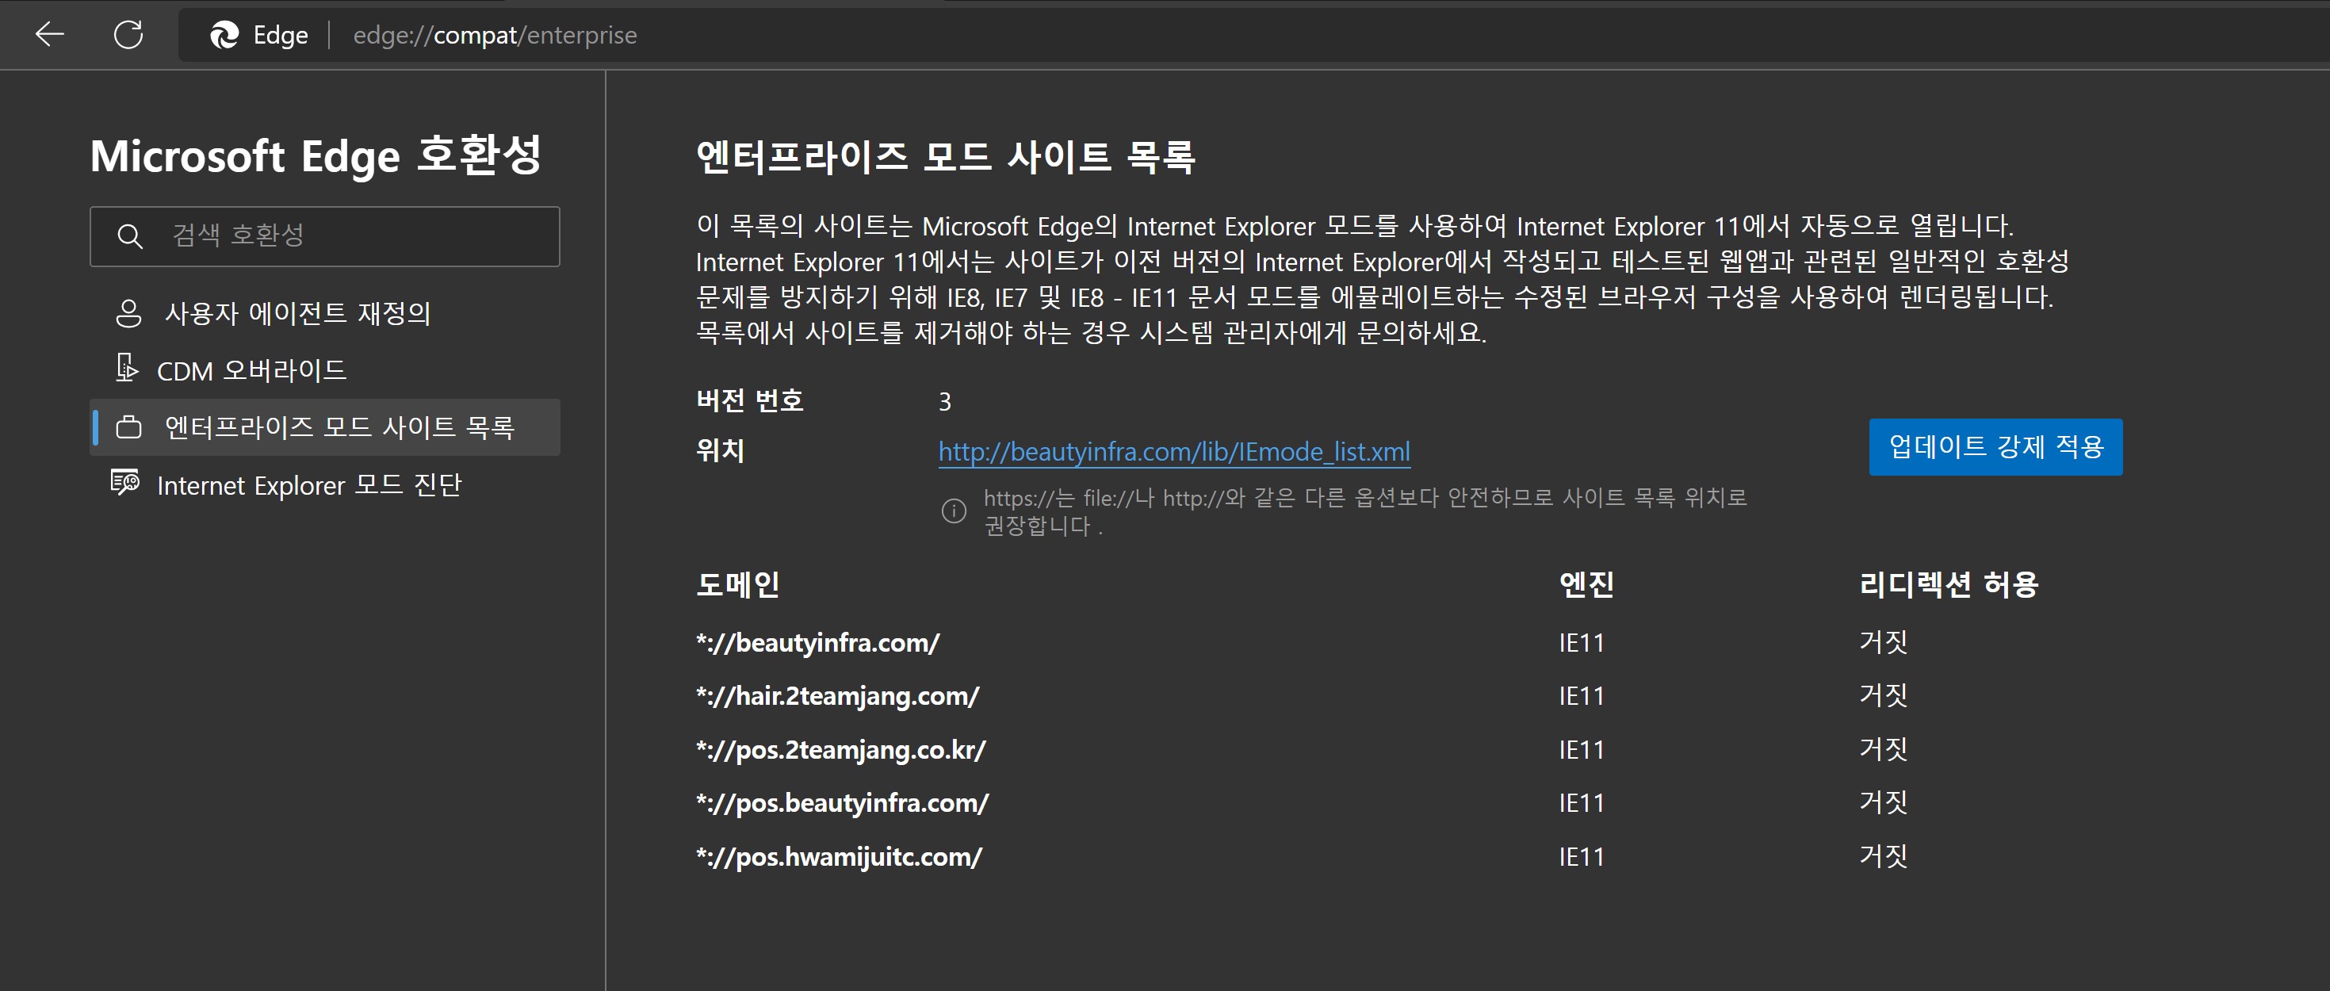This screenshot has height=991, width=2330.
Task: Select the *://hair.2teamjang.com/ domain entry
Action: point(837,696)
